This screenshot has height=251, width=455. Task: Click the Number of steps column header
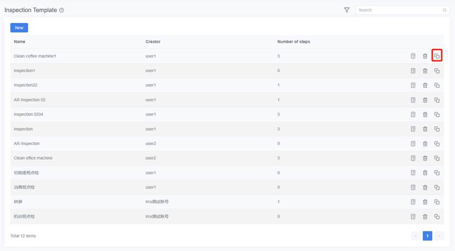[294, 42]
